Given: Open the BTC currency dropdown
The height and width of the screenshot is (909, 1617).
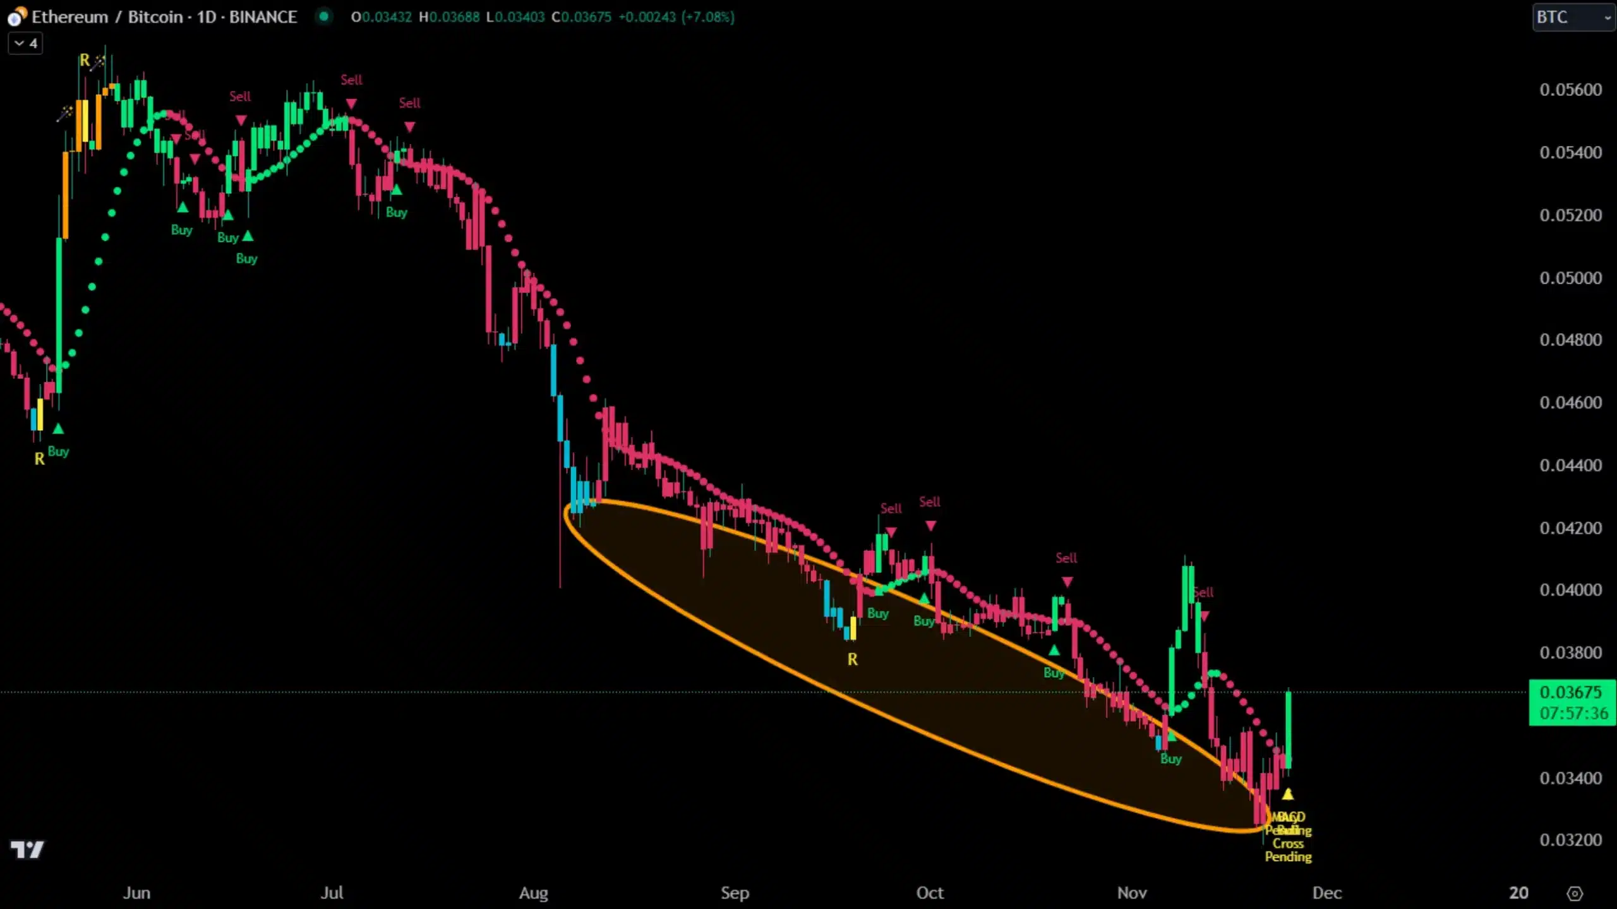Looking at the screenshot, I should point(1573,17).
